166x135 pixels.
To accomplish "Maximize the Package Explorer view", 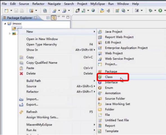I will tap(68, 17).
